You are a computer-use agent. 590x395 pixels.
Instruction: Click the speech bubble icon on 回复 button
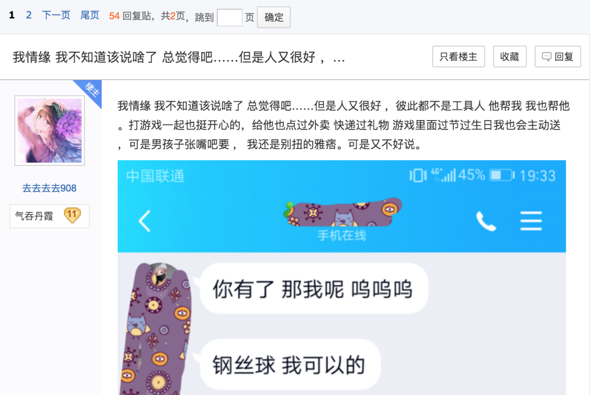tap(547, 57)
